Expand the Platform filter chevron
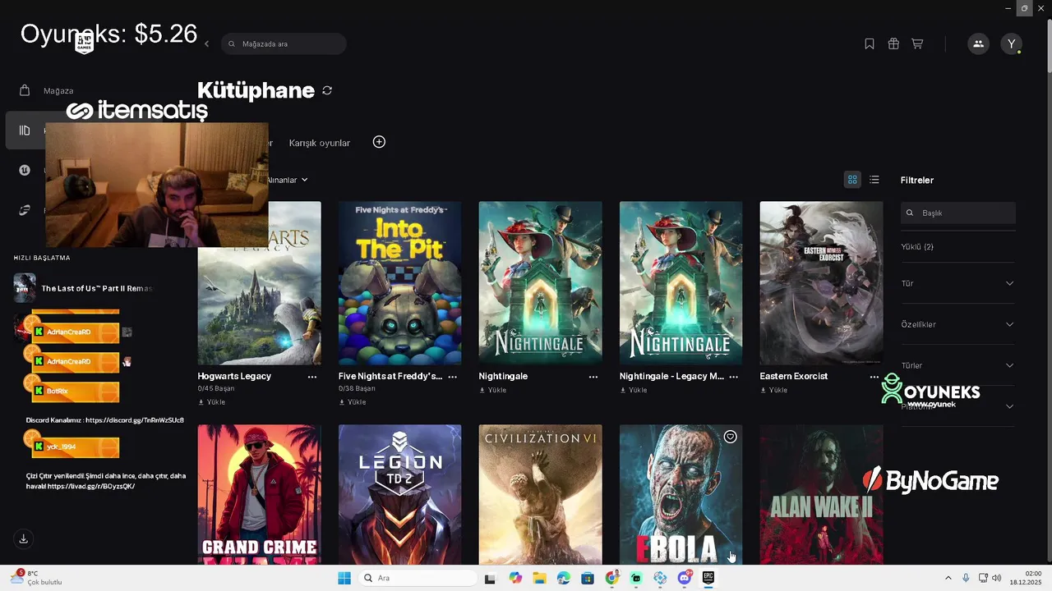Screen dimensions: 1052x591 point(1009,406)
